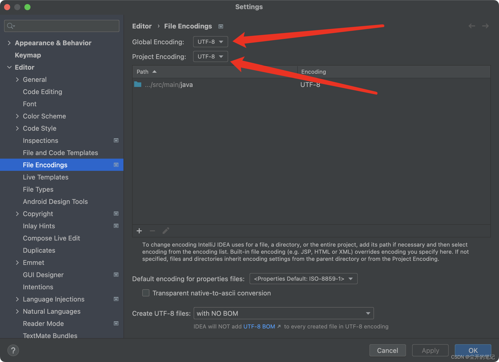The height and width of the screenshot is (362, 499).
Task: Click the navigate back arrow icon
Action: point(472,26)
